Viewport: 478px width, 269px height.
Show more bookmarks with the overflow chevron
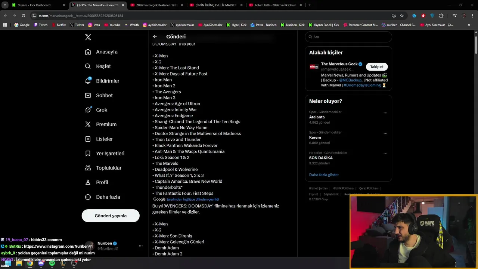coord(469,25)
